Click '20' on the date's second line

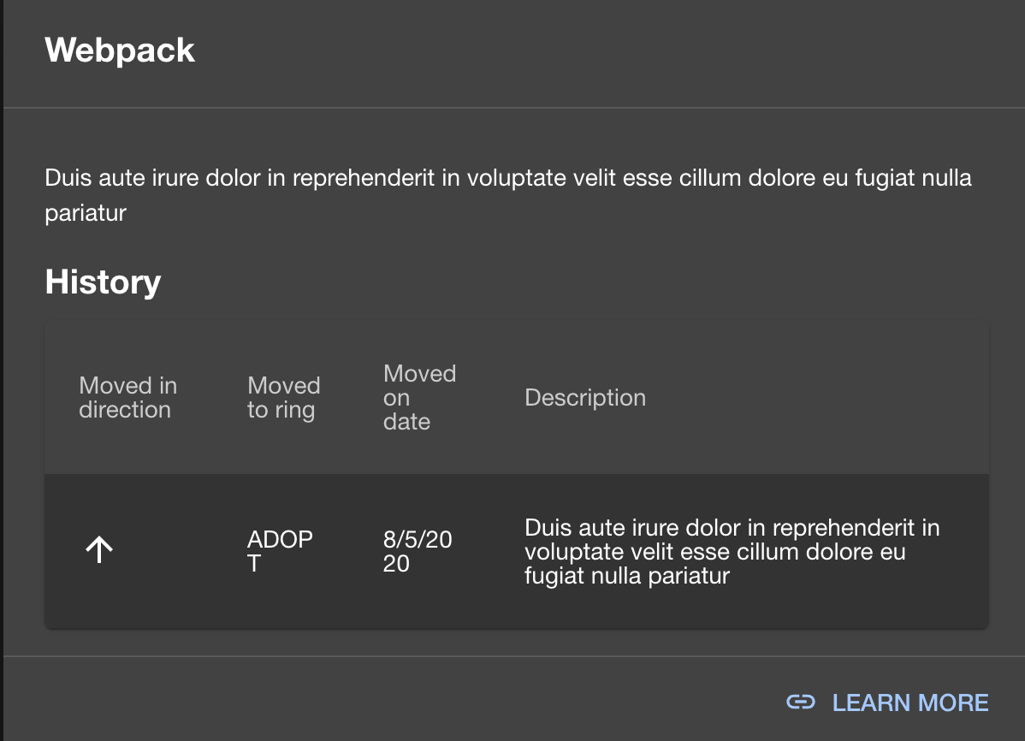pos(396,564)
